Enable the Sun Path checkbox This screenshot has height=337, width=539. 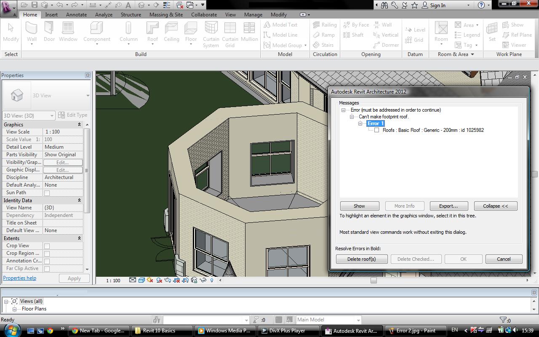point(47,193)
